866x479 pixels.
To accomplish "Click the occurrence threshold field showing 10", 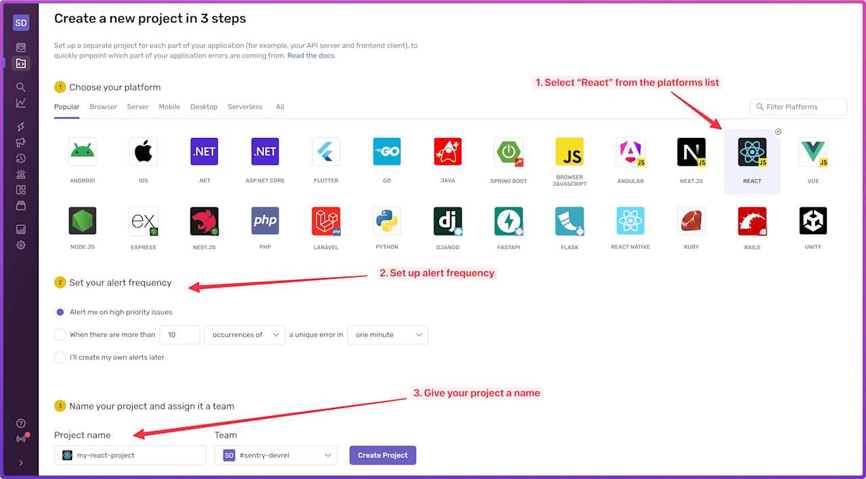I will tap(180, 335).
